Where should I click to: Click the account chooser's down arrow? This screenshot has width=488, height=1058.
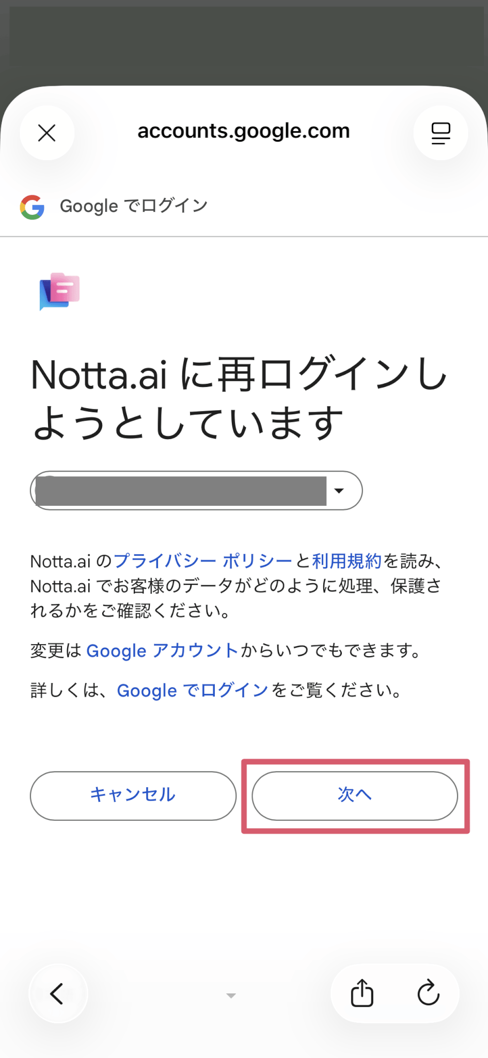click(x=339, y=491)
